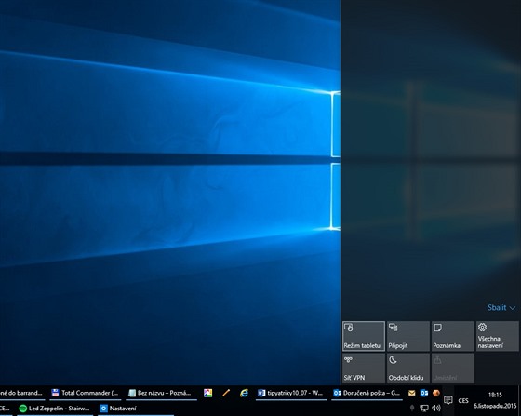The image size is (521, 416).
Task: Click the Nastavení gear icon in taskbar
Action: pyautogui.click(x=103, y=409)
